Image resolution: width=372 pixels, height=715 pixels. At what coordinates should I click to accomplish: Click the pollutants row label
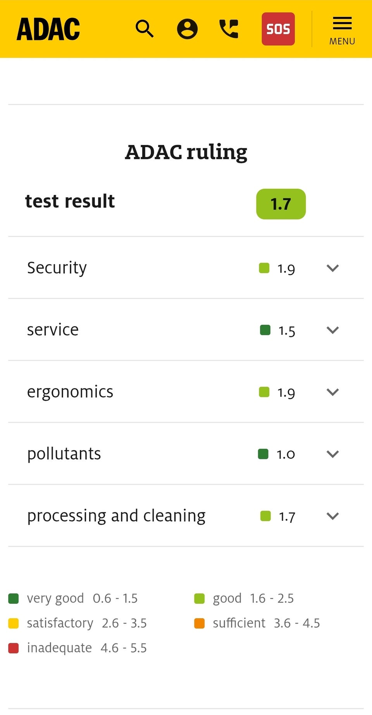(x=64, y=454)
